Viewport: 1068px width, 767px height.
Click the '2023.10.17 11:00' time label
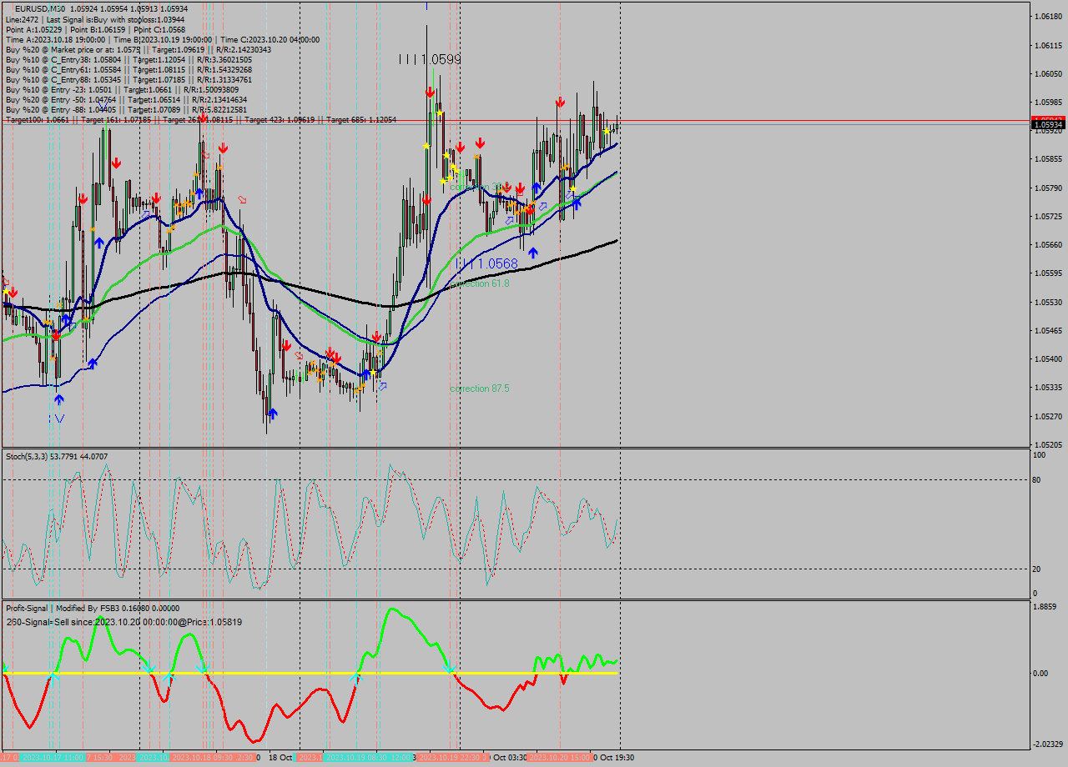[x=53, y=757]
